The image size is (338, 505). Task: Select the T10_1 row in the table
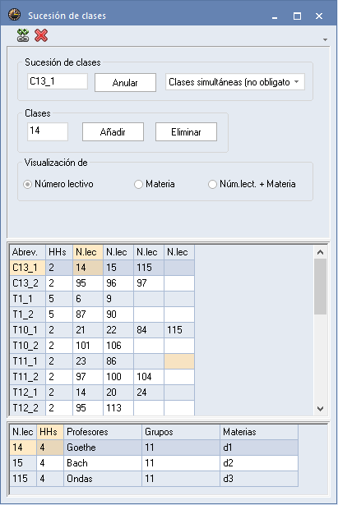(x=102, y=330)
